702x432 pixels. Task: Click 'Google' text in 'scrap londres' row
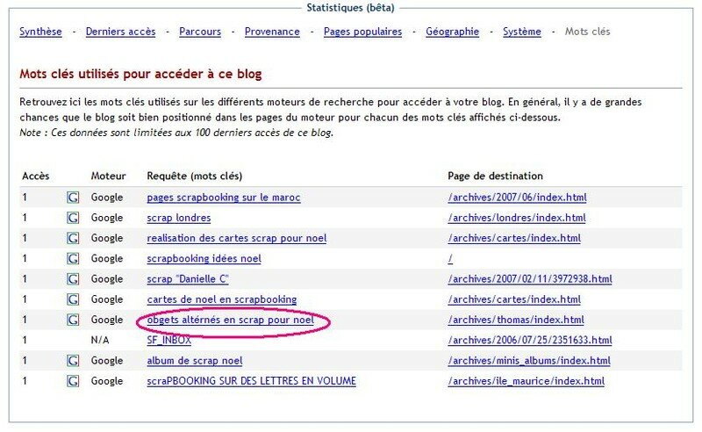(x=106, y=218)
